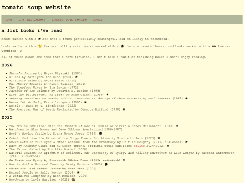This screenshot has height=183, width=244.
Task: Click the star after Never Let Me Go
Action: pyautogui.click(x=85, y=102)
